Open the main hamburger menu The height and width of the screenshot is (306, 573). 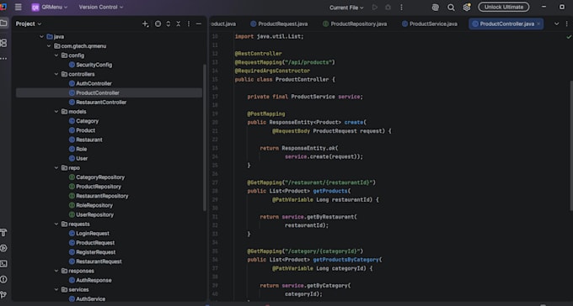18,7
